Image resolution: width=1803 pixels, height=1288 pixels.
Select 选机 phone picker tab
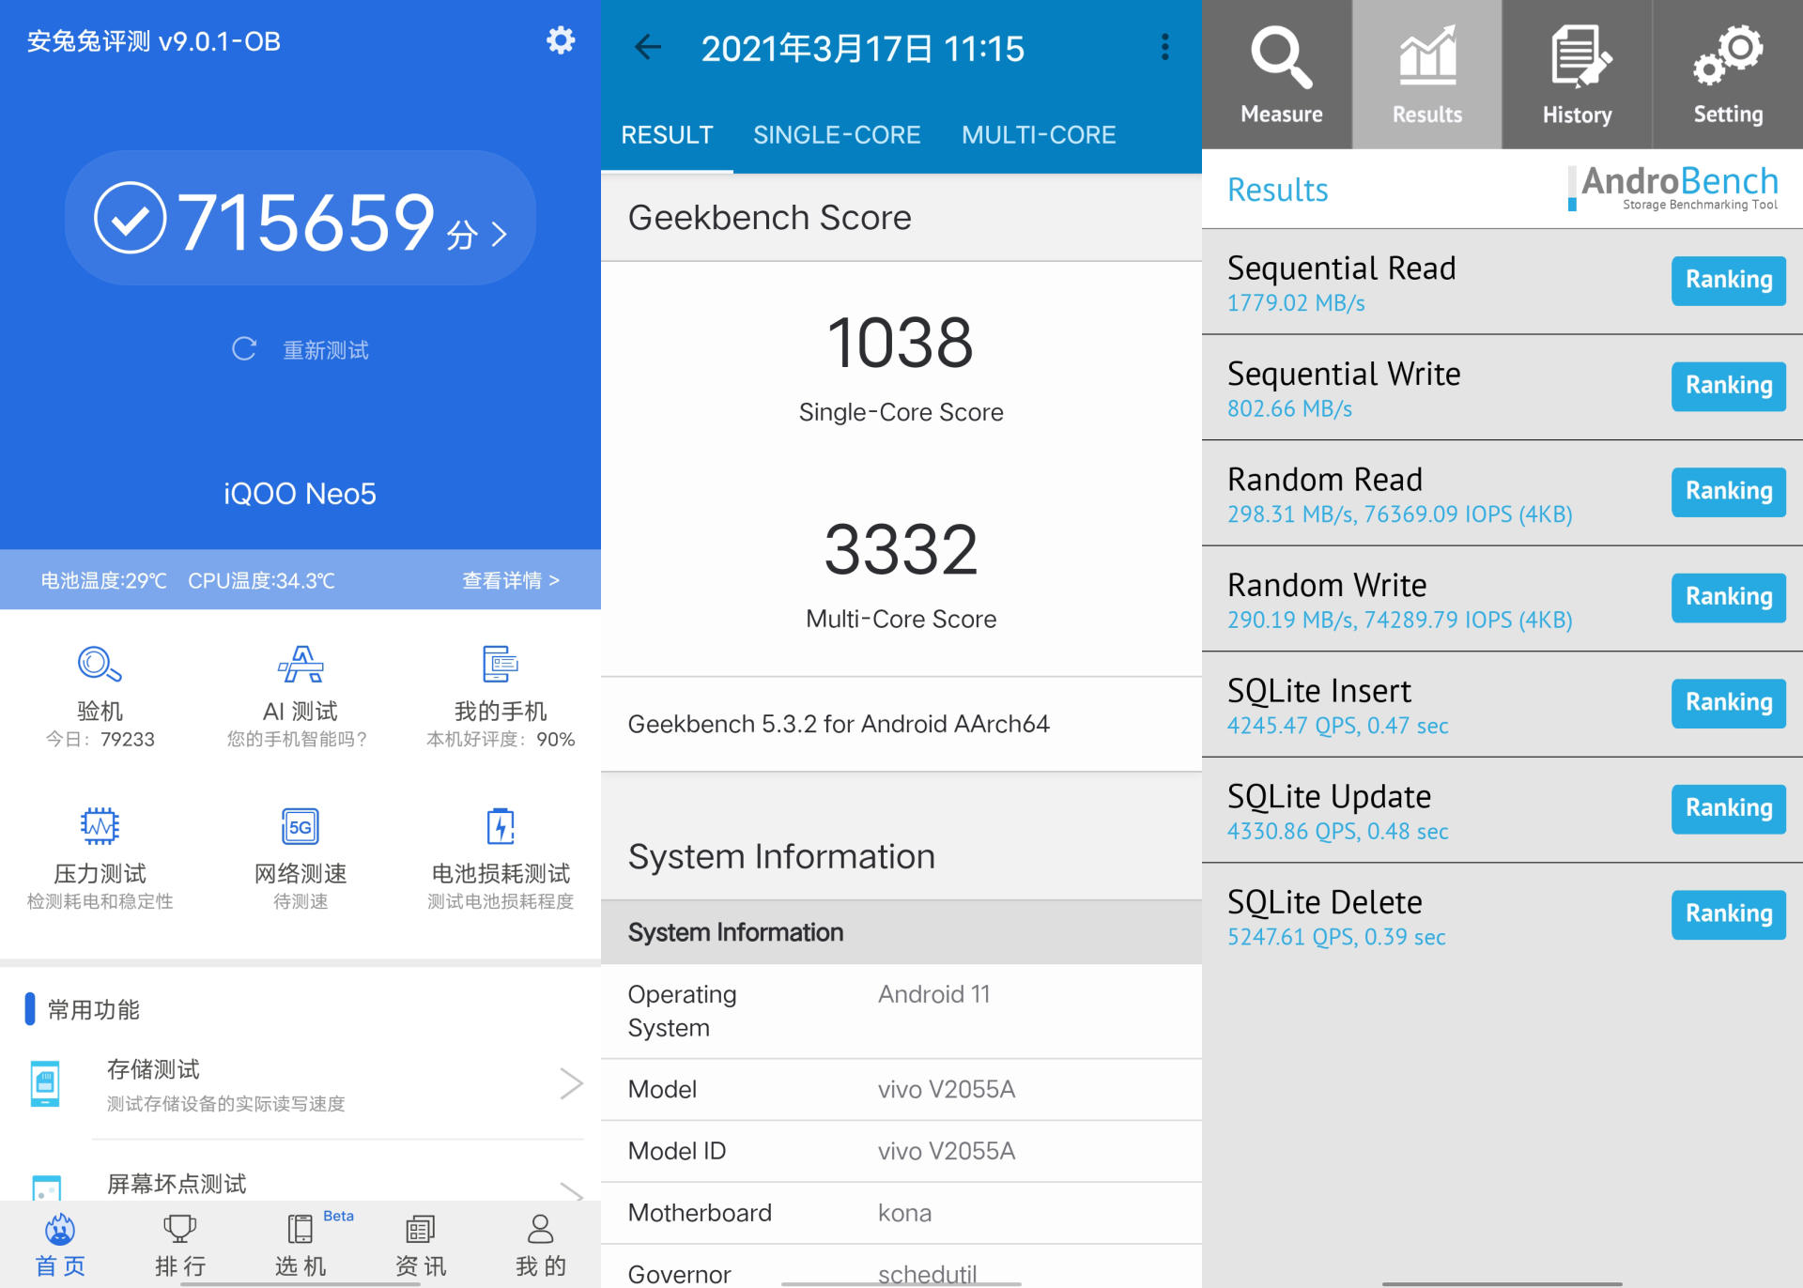(x=300, y=1245)
